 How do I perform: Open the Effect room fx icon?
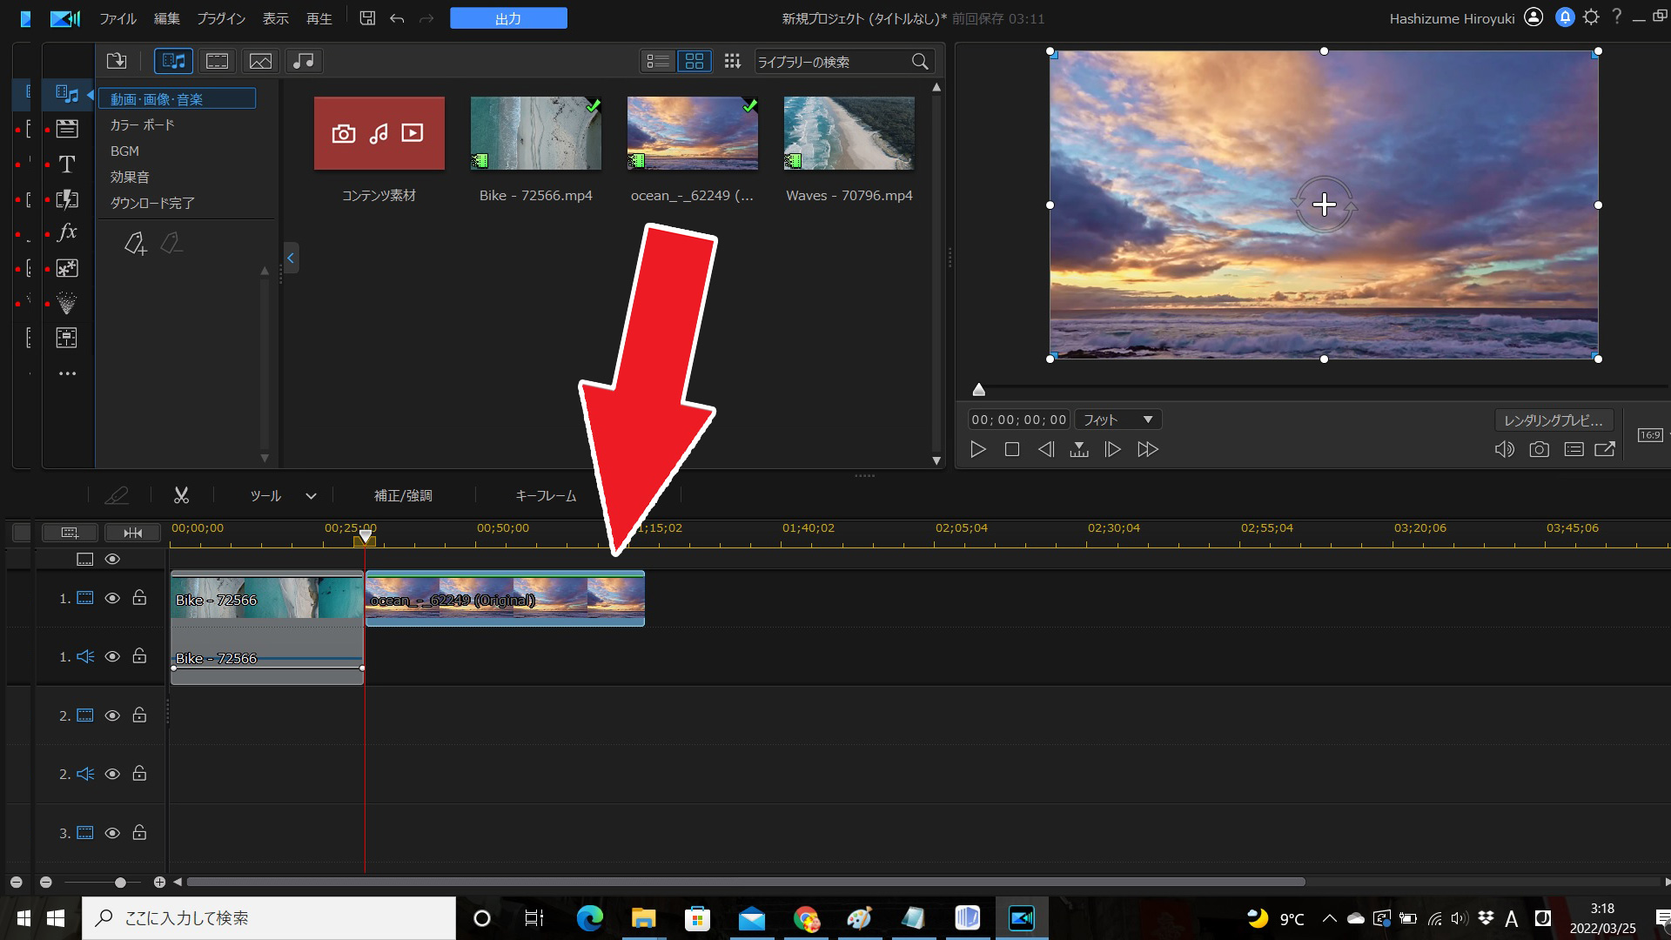click(x=67, y=232)
